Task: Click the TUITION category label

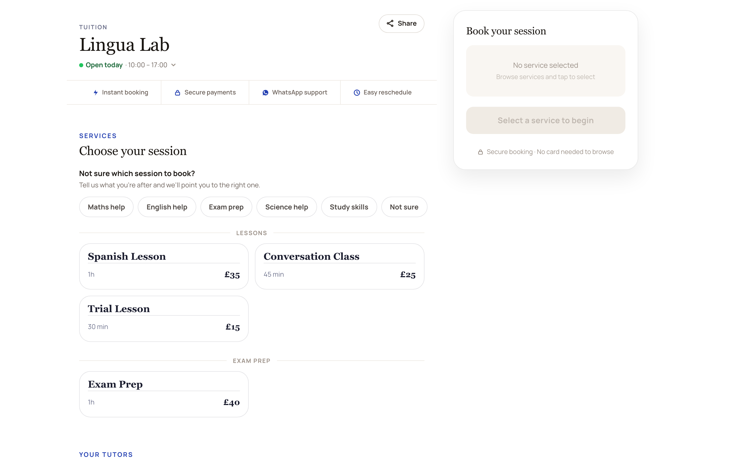Action: tap(93, 27)
